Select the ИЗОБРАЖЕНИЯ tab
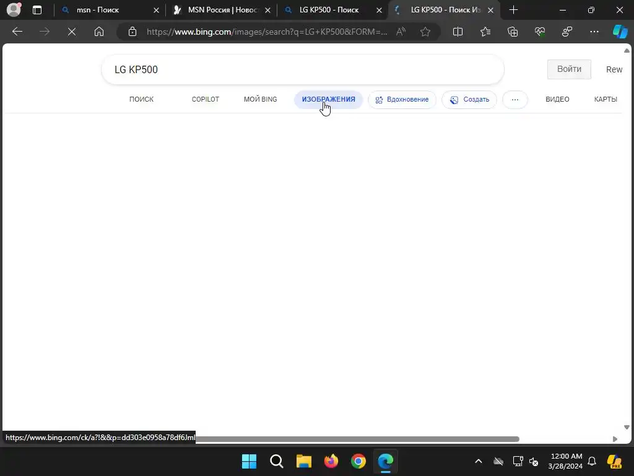The width and height of the screenshot is (634, 476). click(328, 99)
